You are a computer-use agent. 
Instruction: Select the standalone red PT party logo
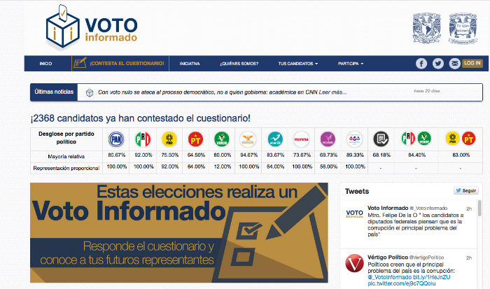coord(195,139)
